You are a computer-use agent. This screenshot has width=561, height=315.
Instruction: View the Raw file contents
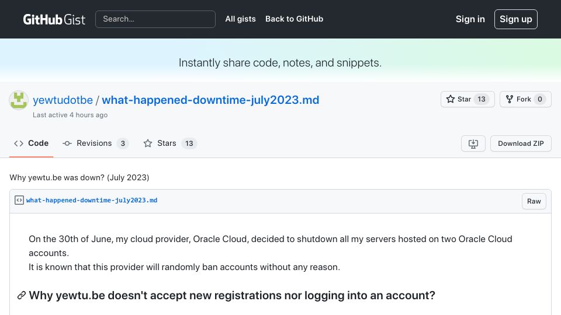coord(534,201)
